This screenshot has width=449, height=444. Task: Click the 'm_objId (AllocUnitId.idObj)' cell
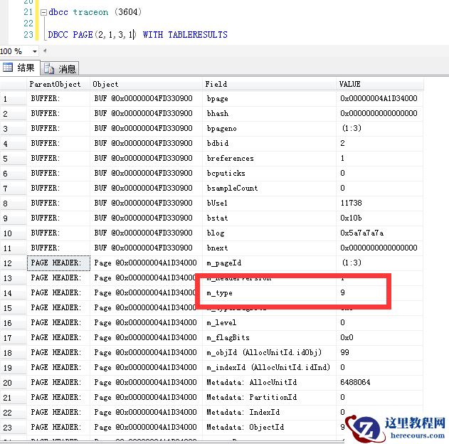[269, 352]
